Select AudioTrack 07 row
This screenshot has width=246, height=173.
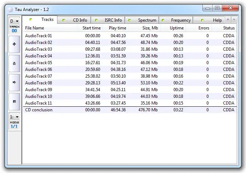click(x=130, y=76)
